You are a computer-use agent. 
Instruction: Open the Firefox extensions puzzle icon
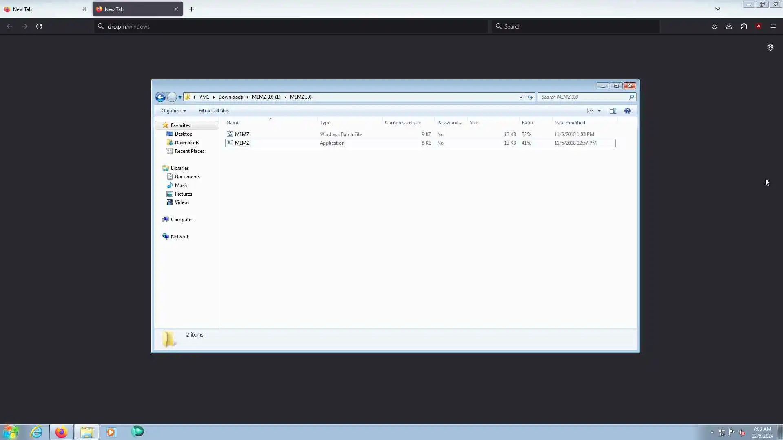click(x=744, y=26)
